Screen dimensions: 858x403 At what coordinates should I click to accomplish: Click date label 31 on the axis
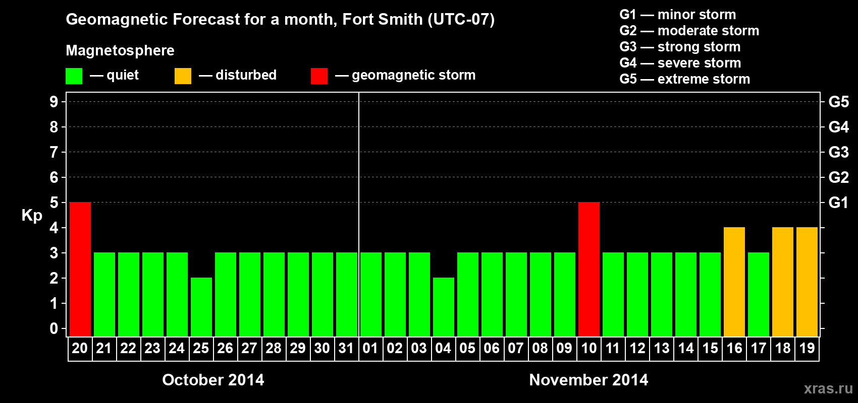346,348
